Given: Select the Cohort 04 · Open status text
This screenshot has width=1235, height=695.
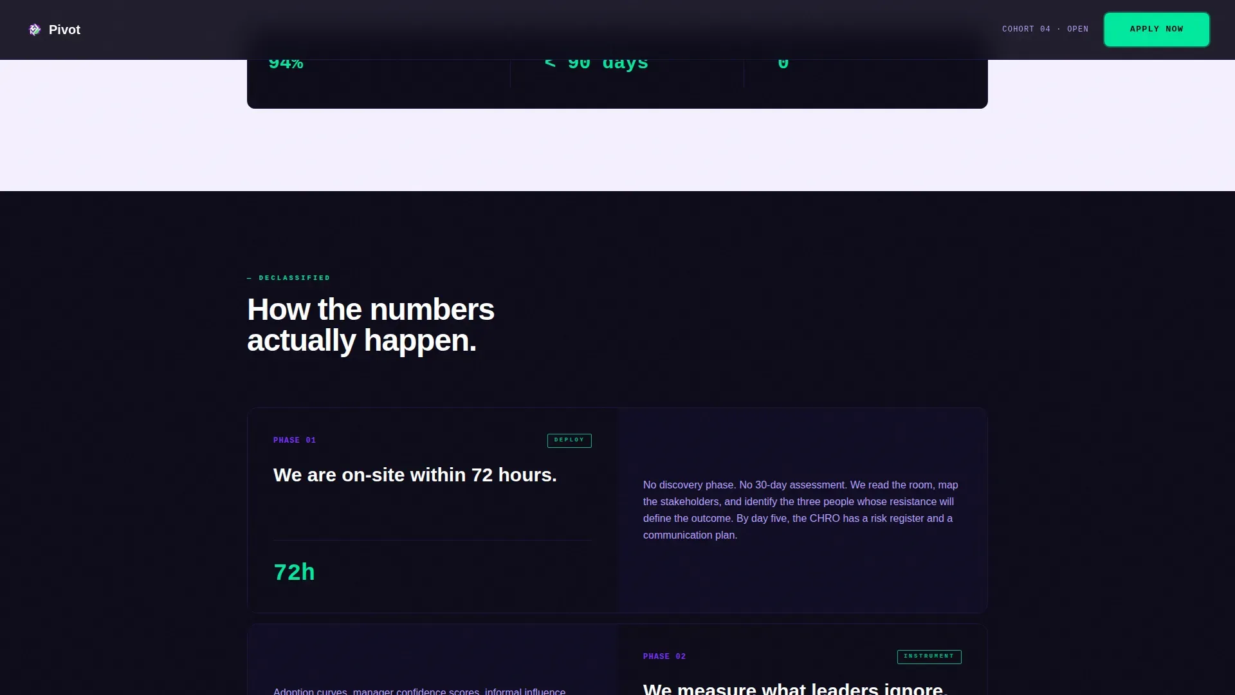Looking at the screenshot, I should tap(1045, 29).
